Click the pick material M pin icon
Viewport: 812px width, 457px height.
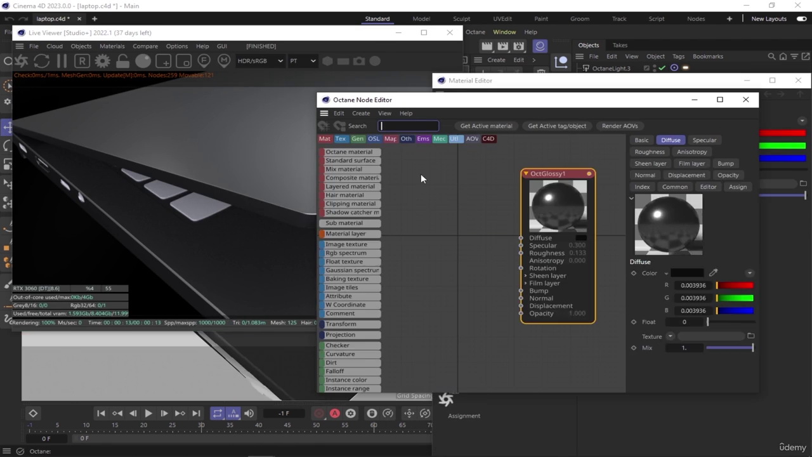tap(224, 61)
